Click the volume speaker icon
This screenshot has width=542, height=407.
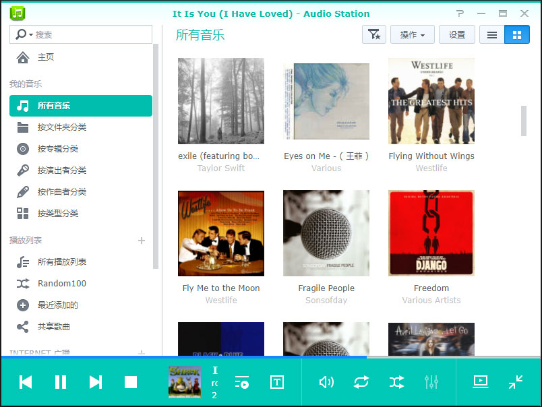(x=326, y=382)
